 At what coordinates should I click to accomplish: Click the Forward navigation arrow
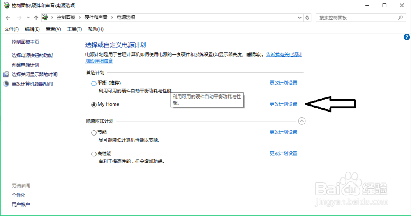coord(19,18)
